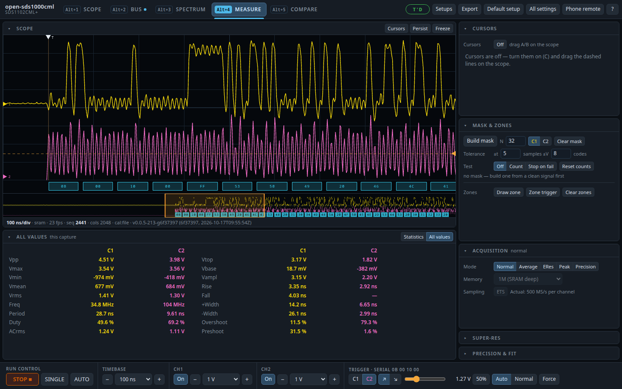Viewport: 622px width, 389px height.
Task: Expand the Precision & Fit panel
Action: pyautogui.click(x=539, y=354)
